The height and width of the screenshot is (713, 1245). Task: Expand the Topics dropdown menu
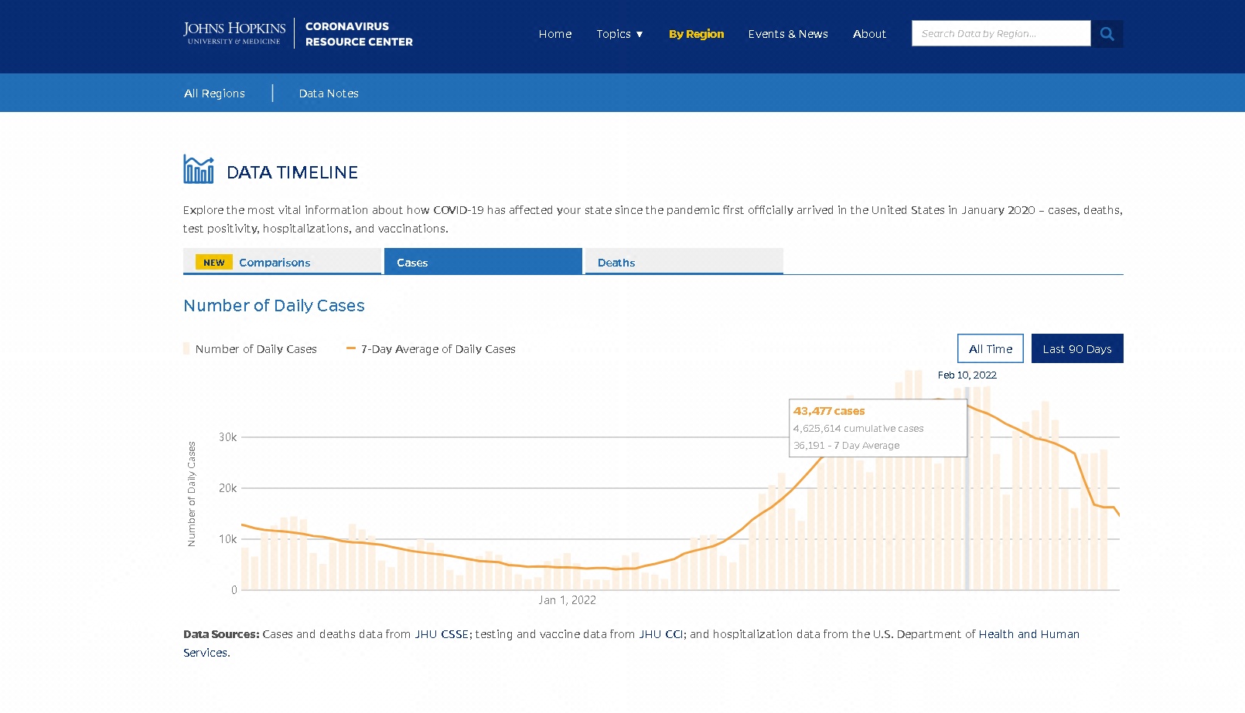[x=619, y=34]
